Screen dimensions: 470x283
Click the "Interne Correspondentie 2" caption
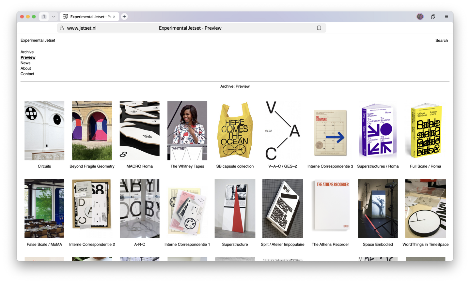pos(92,245)
